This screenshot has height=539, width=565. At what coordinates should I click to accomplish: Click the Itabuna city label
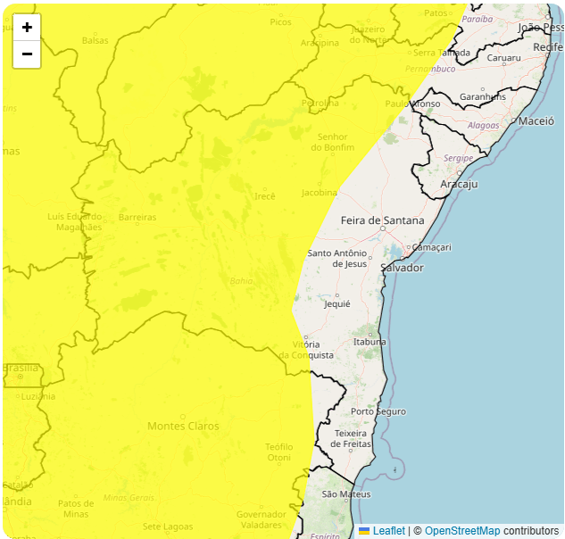tap(370, 342)
